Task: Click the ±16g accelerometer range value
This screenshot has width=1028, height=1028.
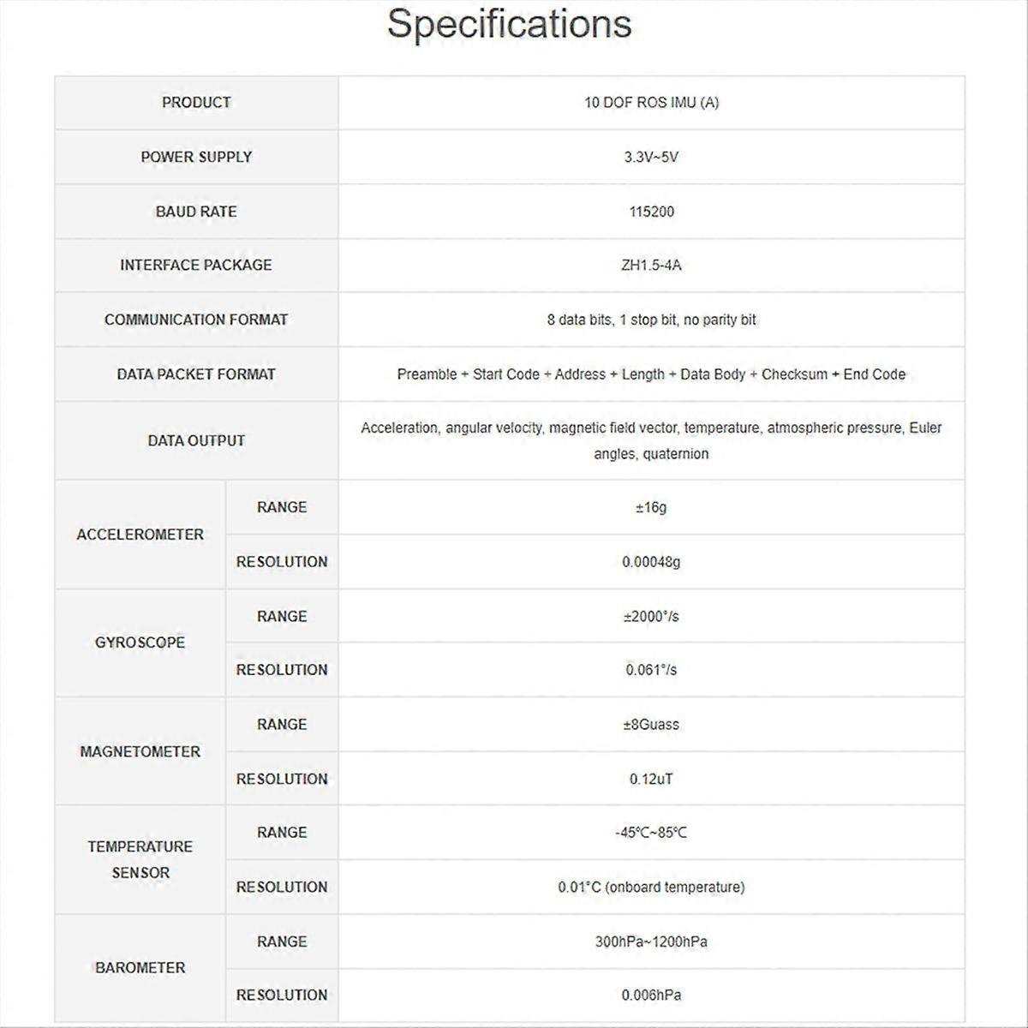Action: point(651,507)
